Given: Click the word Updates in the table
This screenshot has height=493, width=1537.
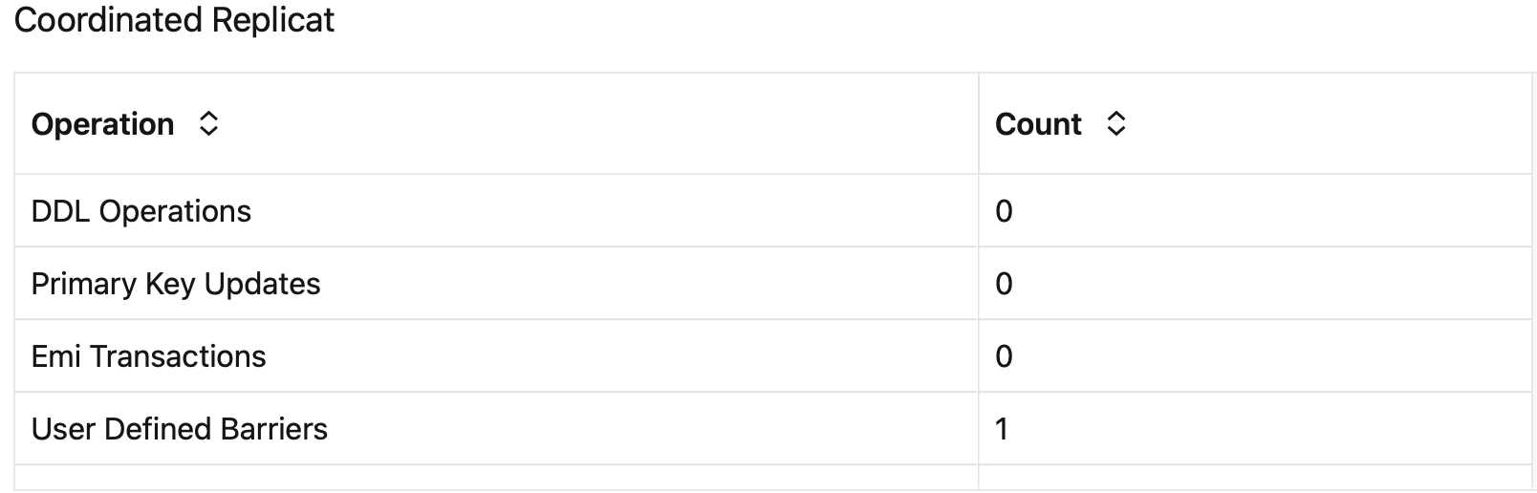Looking at the screenshot, I should pyautogui.click(x=262, y=284).
